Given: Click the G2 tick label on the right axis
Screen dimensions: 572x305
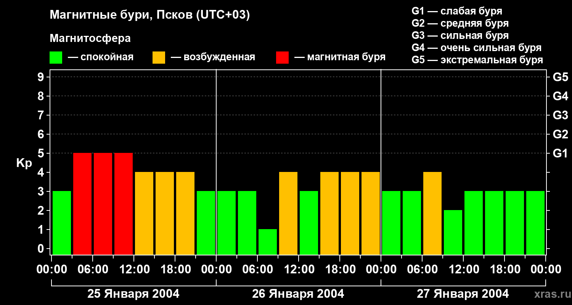Looking at the screenshot, I should 560,134.
